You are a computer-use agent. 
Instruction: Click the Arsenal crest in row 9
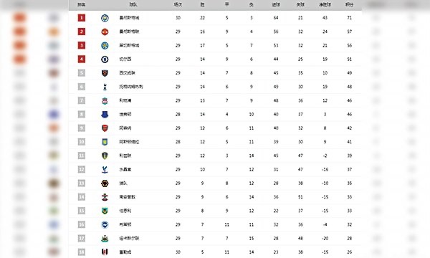click(x=105, y=128)
